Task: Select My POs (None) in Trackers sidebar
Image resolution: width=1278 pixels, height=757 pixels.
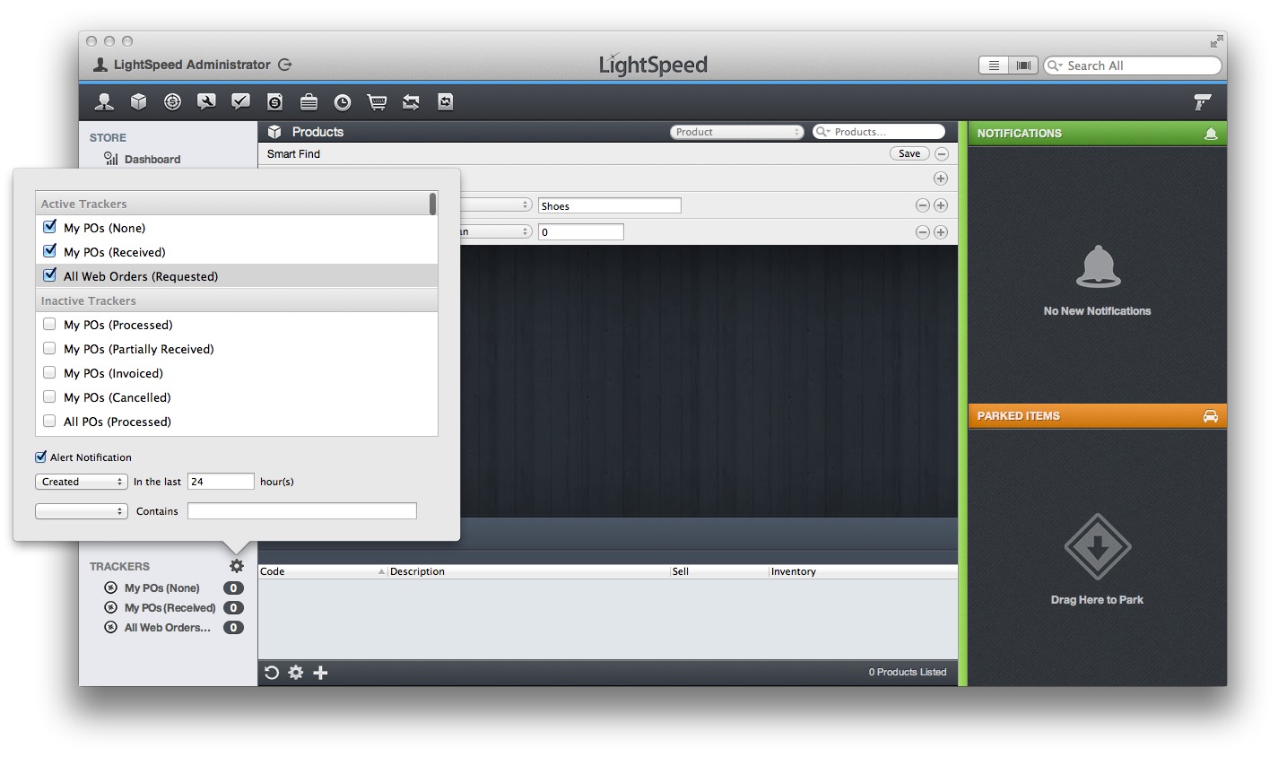Action: (161, 588)
